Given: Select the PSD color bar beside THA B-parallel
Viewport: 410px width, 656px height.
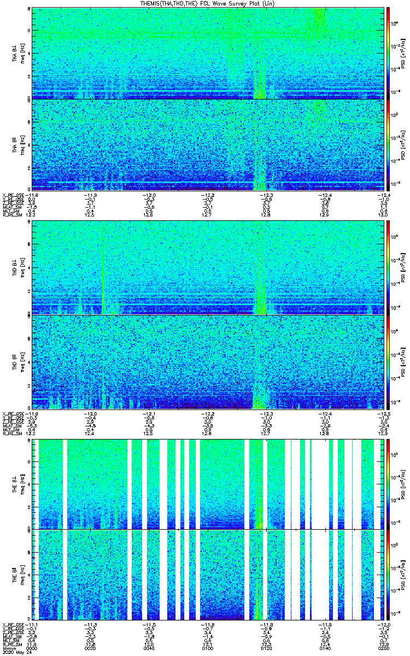Looking at the screenshot, I should pyautogui.click(x=389, y=144).
